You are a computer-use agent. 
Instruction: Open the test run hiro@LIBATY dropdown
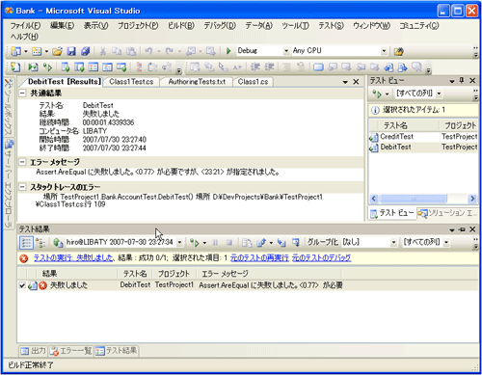coord(179,243)
